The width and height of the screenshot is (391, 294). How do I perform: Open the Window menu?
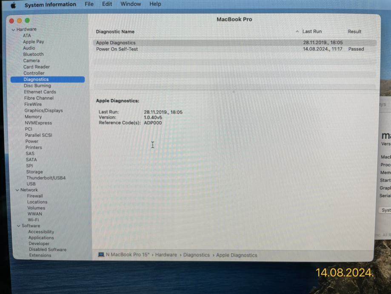pyautogui.click(x=131, y=4)
